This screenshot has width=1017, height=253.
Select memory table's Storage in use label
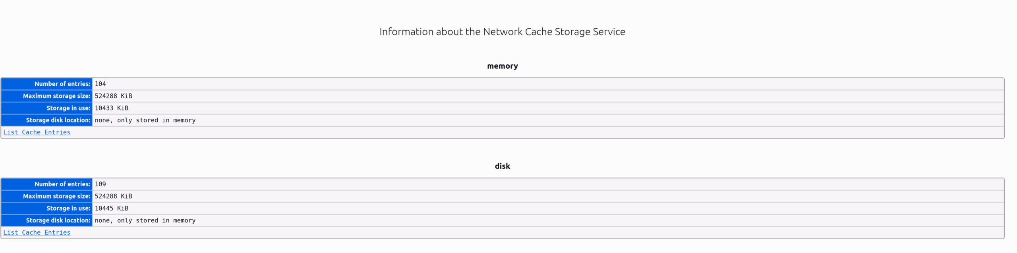coord(68,108)
